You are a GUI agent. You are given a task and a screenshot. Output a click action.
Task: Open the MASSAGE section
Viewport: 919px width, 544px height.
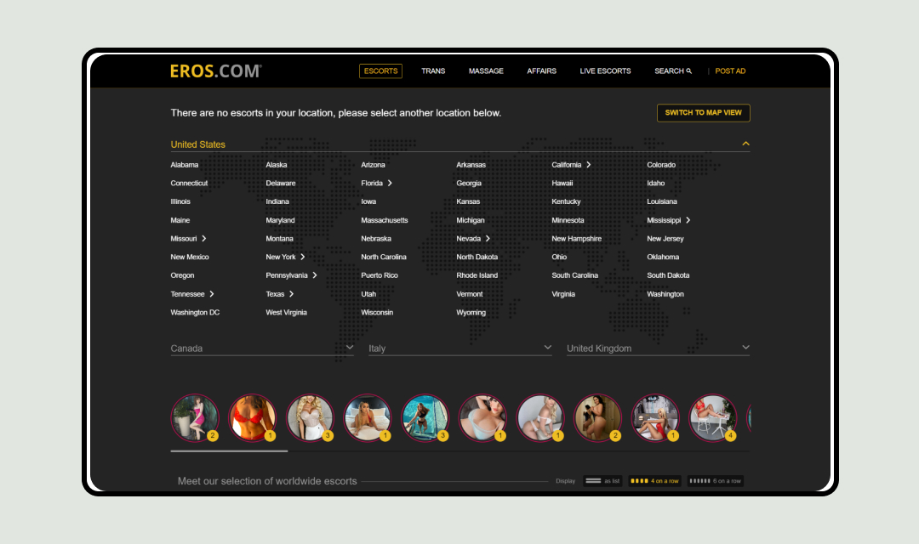point(486,71)
